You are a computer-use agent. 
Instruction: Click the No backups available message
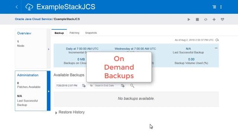click(136, 98)
